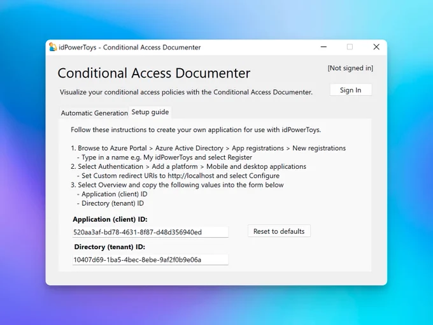
Task: Click the idPowerToys app icon in title bar
Action: point(53,47)
